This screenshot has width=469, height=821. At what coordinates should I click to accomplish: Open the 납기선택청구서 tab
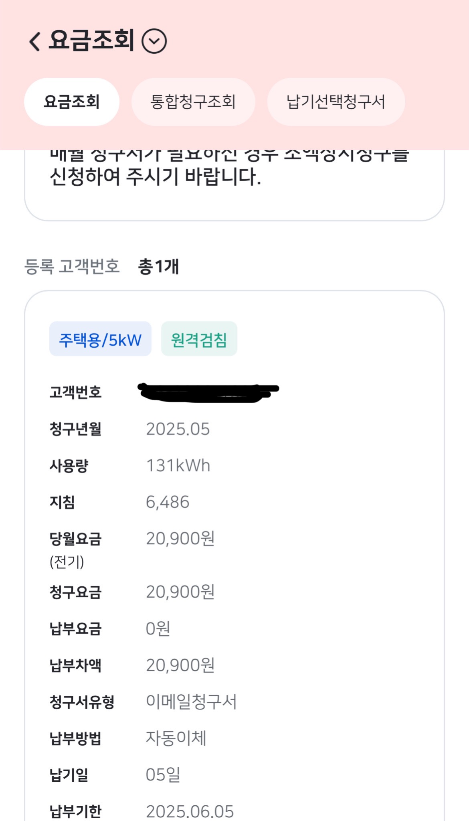[x=336, y=102]
